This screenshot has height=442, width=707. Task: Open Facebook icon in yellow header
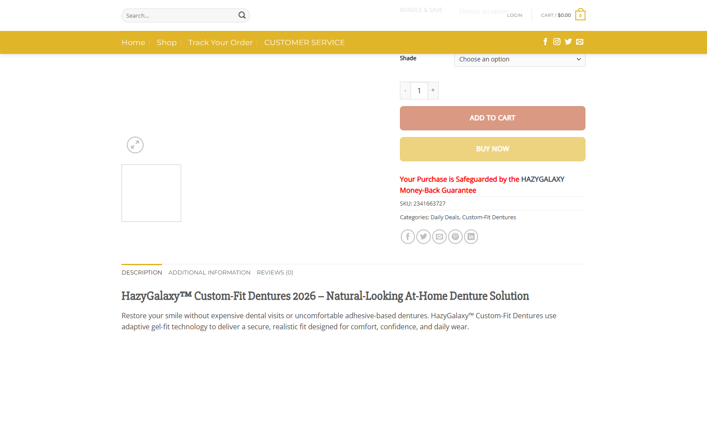pyautogui.click(x=545, y=42)
